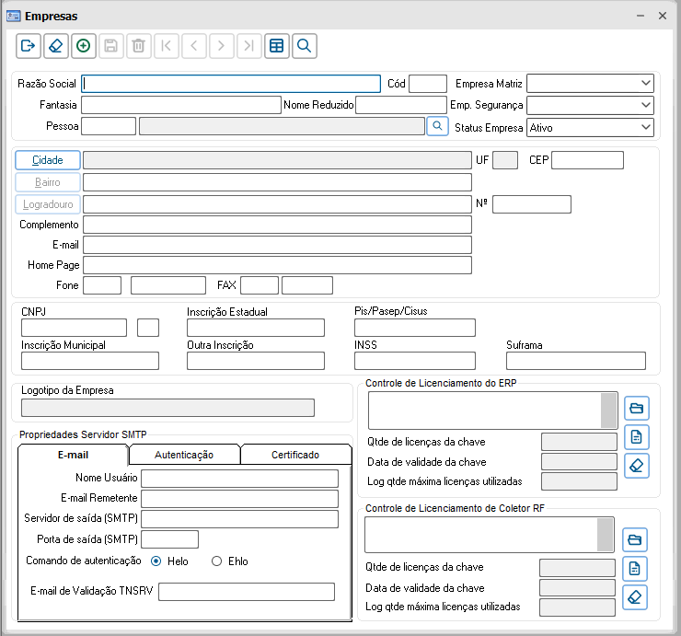Click into the Razão Social field
Image resolution: width=681 pixels, height=636 pixels.
230,84
